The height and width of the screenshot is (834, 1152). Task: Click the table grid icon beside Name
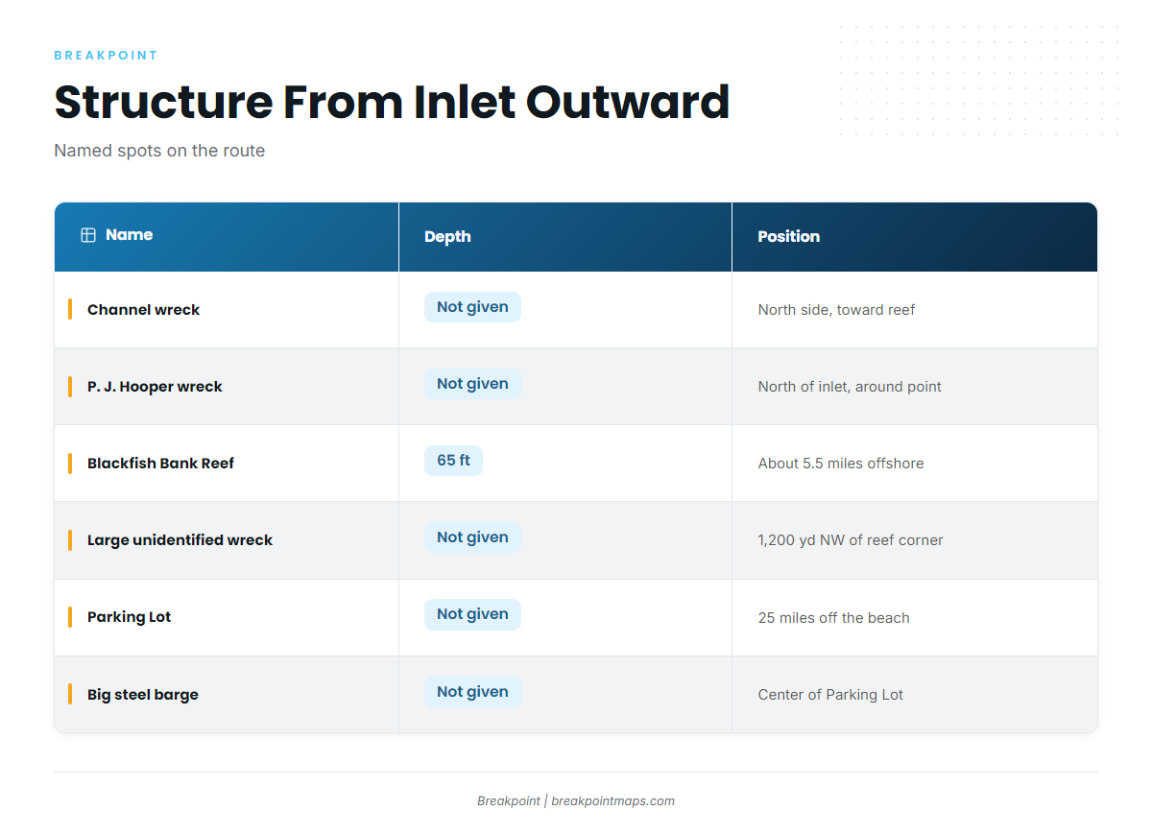pyautogui.click(x=88, y=235)
